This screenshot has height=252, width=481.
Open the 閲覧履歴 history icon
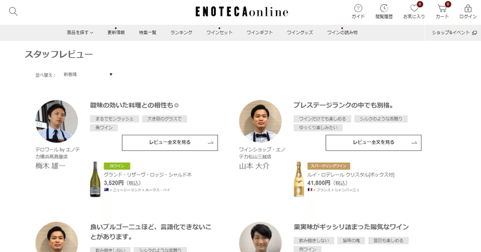(384, 11)
